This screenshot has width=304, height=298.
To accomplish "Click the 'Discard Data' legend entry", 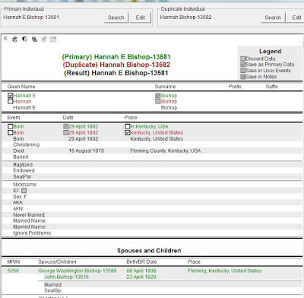I will coord(258,59).
